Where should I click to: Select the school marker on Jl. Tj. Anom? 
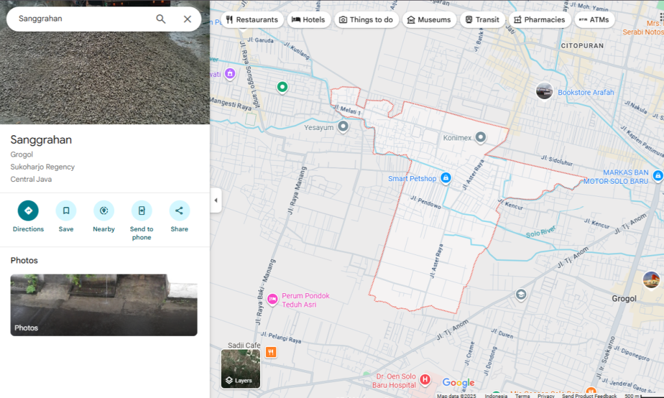(521, 294)
